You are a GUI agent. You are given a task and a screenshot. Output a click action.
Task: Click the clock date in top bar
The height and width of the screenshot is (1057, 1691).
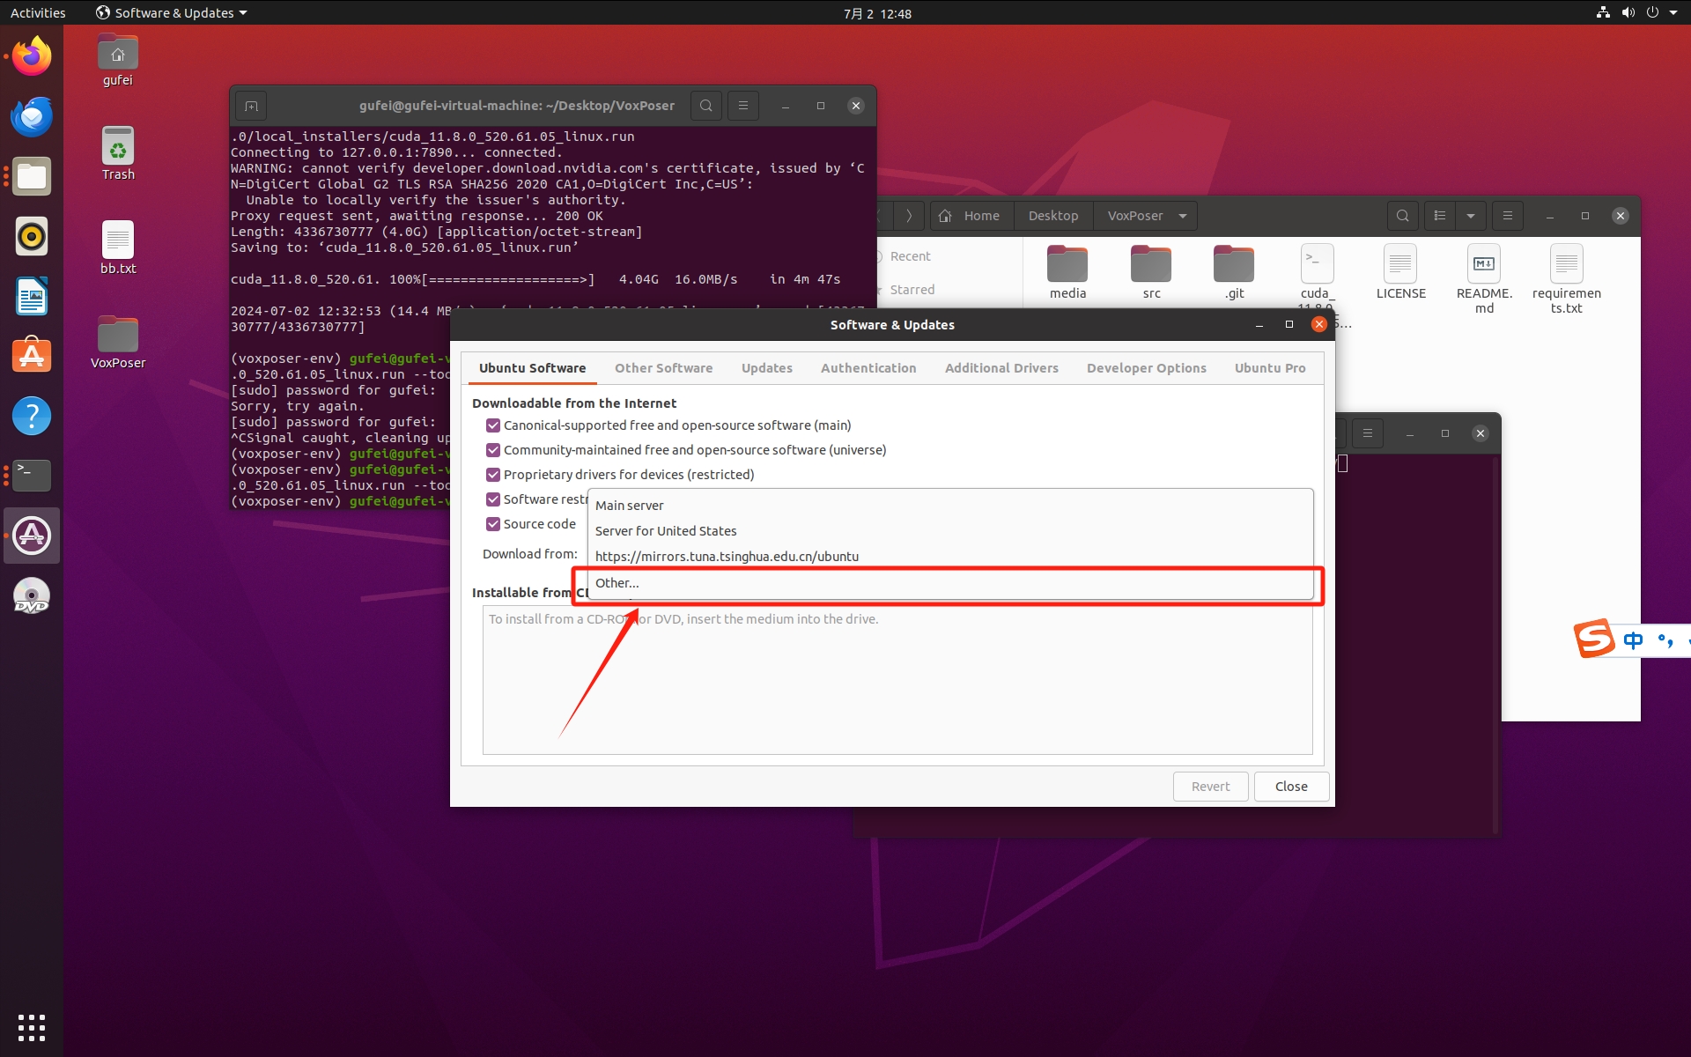tap(877, 13)
